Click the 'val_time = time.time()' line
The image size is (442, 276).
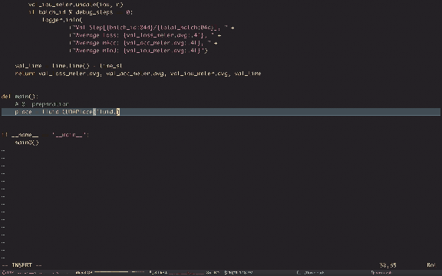(69, 66)
